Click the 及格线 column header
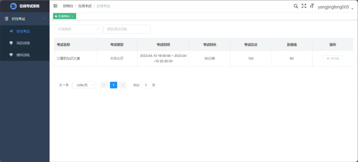 (292, 44)
